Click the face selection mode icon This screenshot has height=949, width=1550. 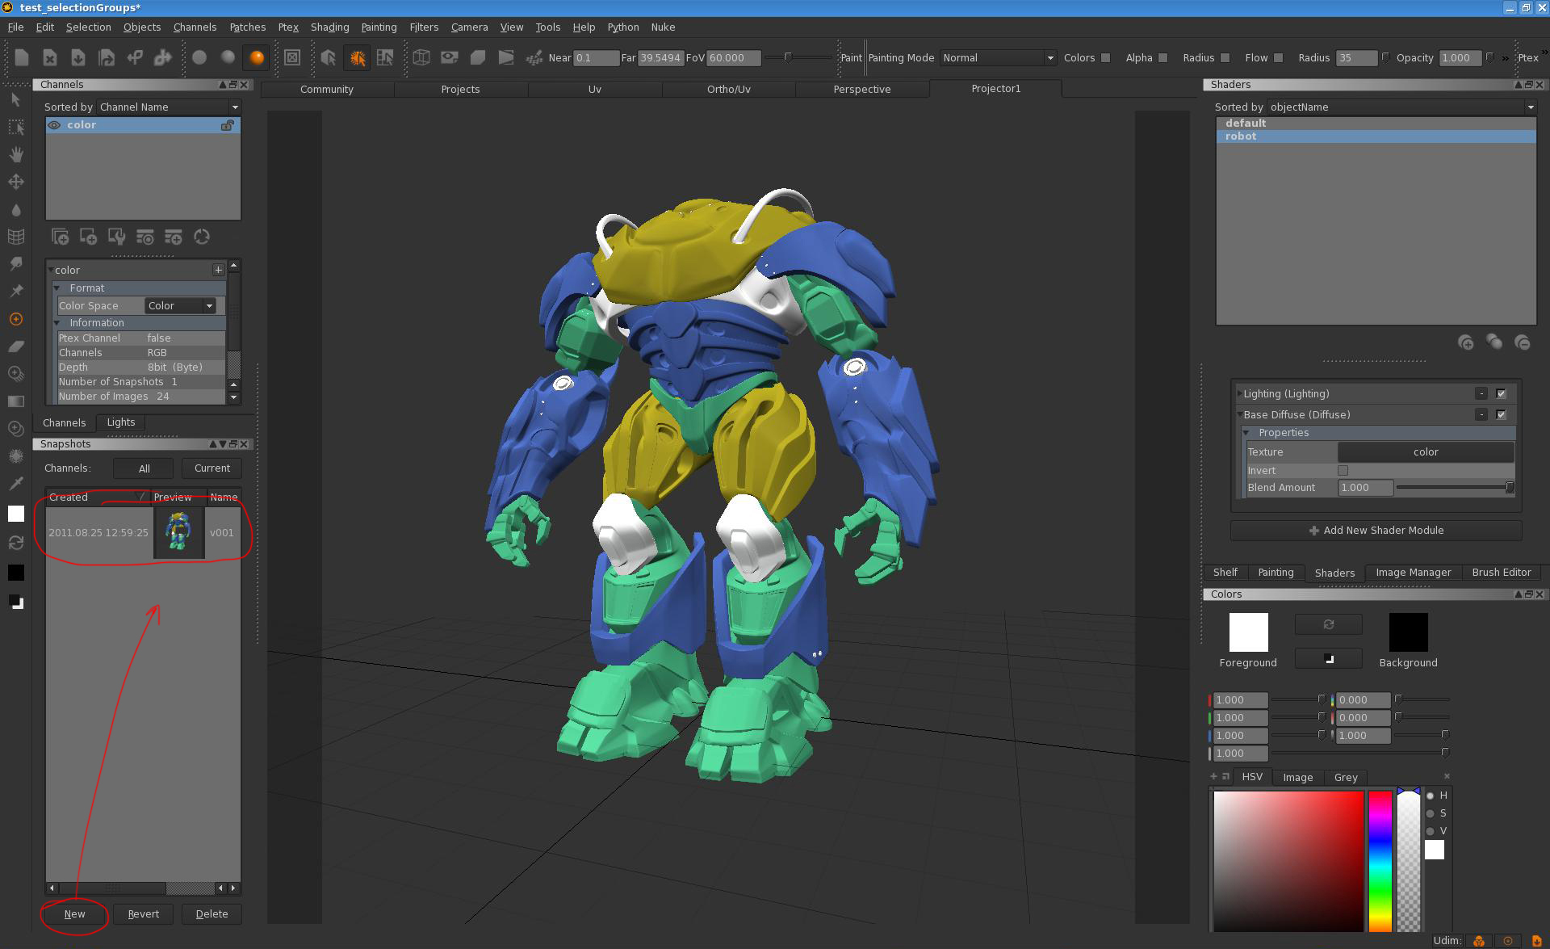click(385, 57)
